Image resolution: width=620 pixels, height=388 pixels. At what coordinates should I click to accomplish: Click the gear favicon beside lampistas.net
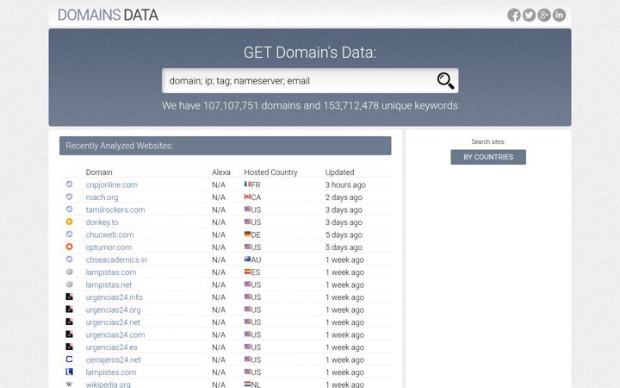click(69, 285)
